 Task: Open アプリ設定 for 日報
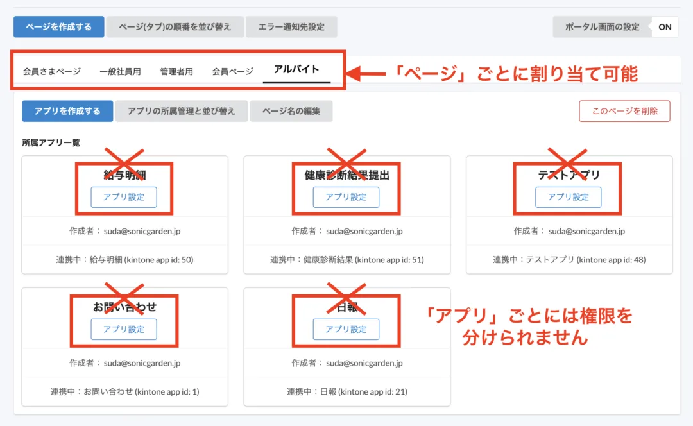[x=346, y=329]
